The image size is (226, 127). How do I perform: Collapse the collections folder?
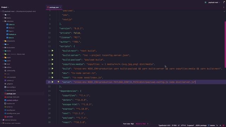pyautogui.click(x=3, y=21)
